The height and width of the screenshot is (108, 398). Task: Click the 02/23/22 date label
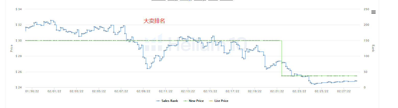click(x=299, y=91)
